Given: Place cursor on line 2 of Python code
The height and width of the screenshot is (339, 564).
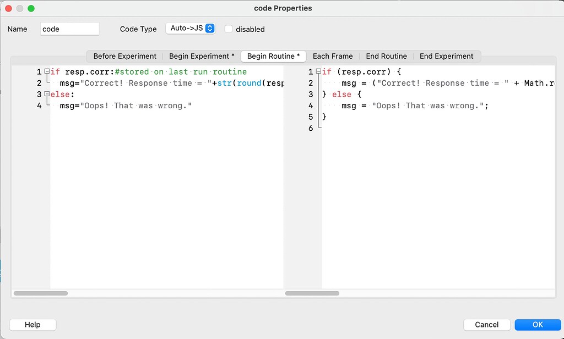Looking at the screenshot, I should click(x=165, y=83).
